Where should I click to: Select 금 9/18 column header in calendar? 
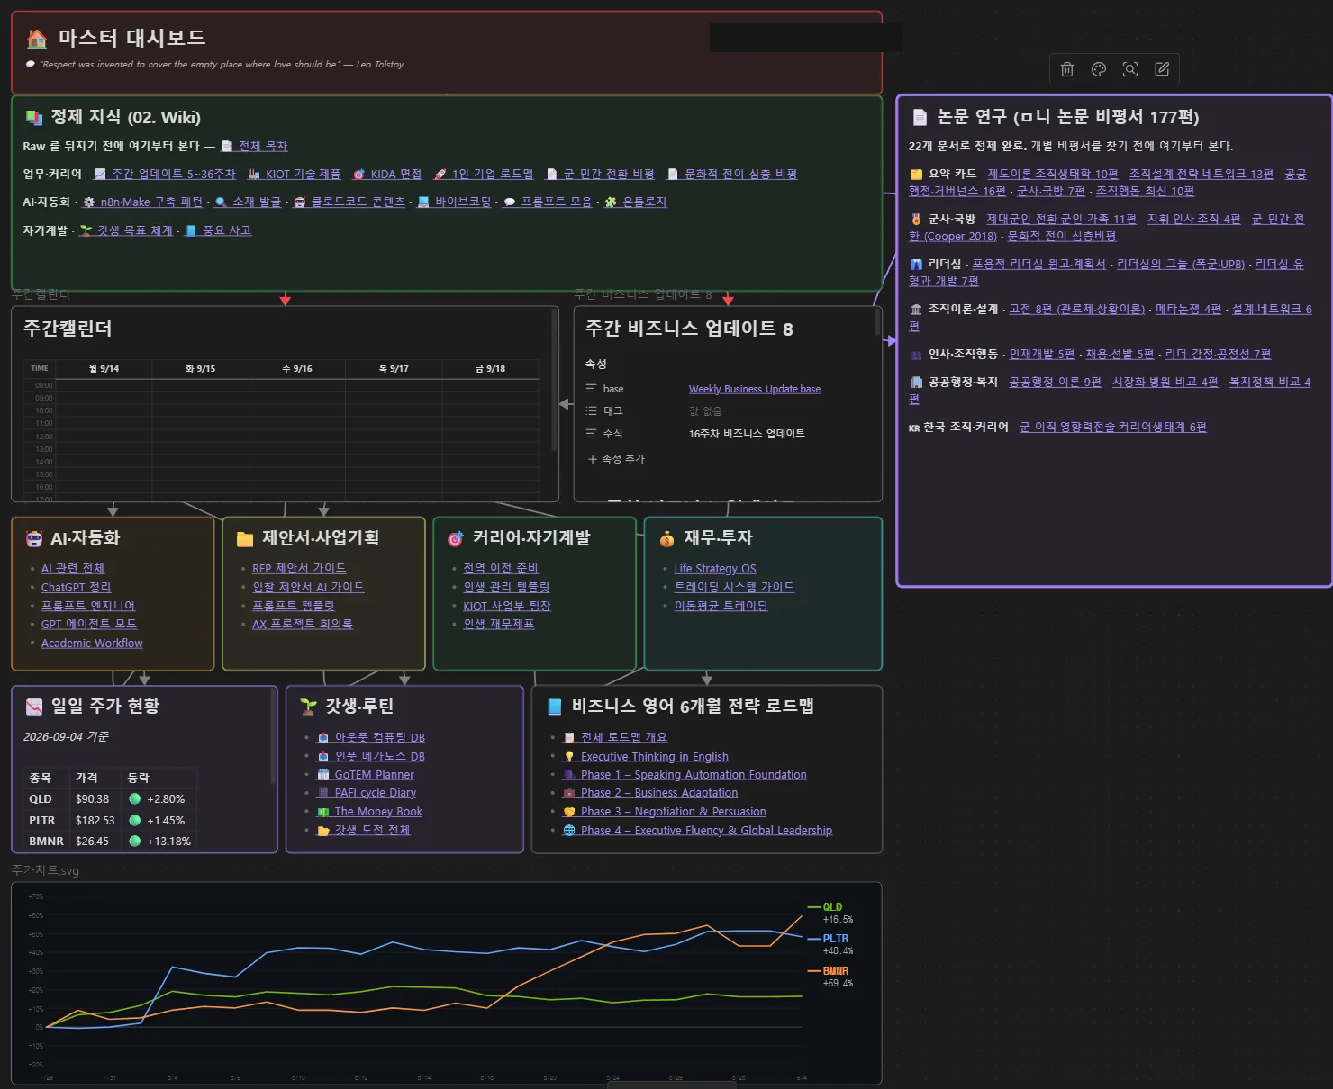491,369
